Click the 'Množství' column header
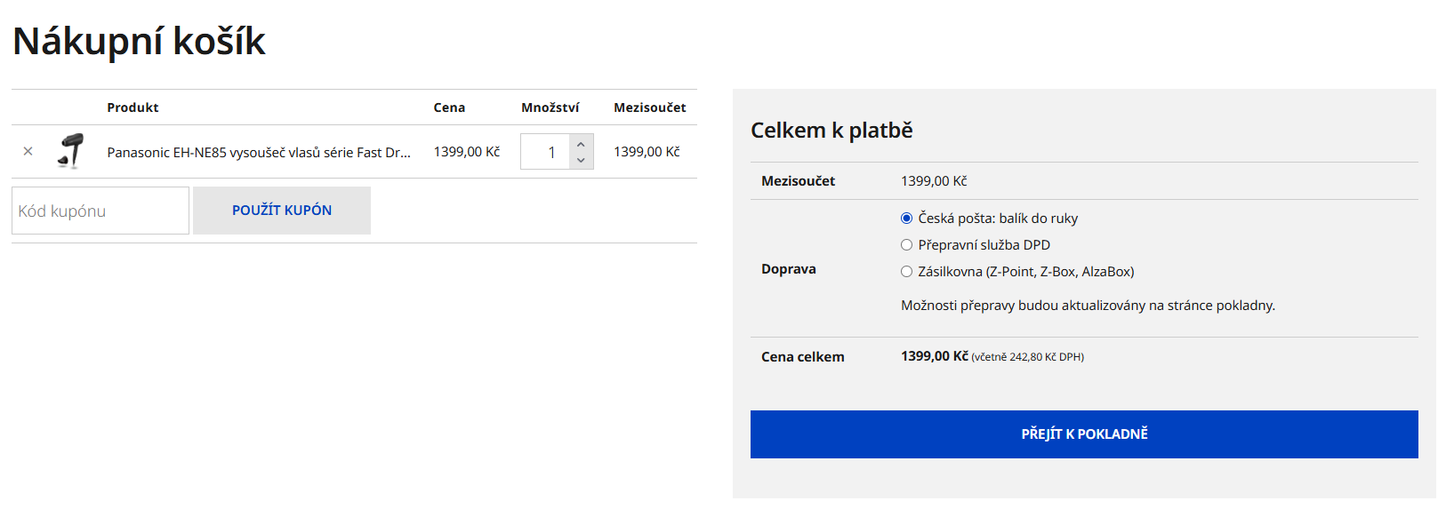The width and height of the screenshot is (1446, 509). [x=550, y=107]
